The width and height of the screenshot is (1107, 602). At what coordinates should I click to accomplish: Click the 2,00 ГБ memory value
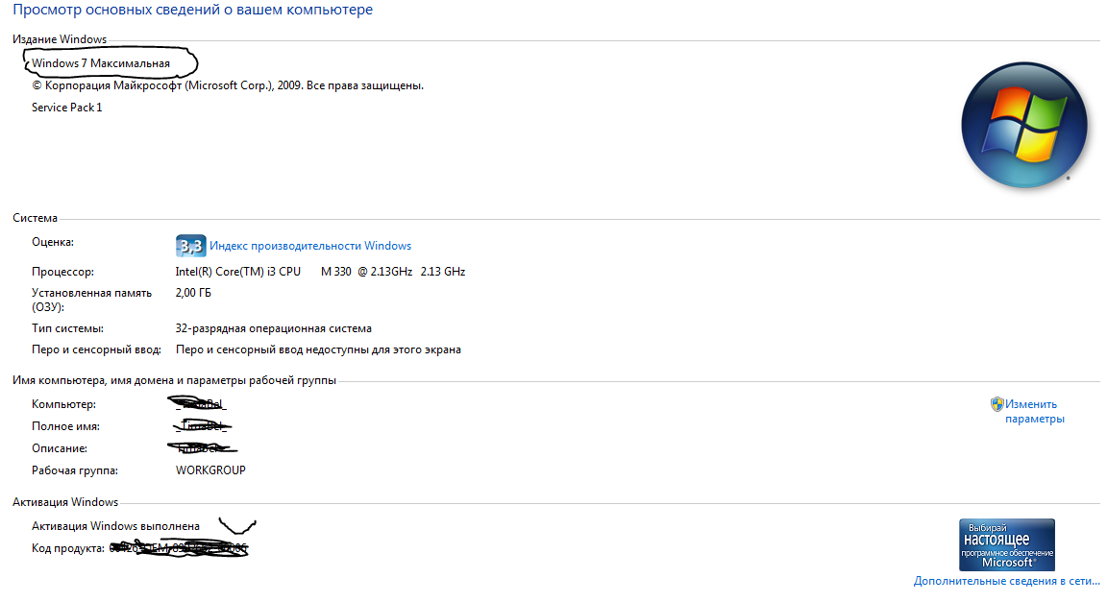[193, 293]
